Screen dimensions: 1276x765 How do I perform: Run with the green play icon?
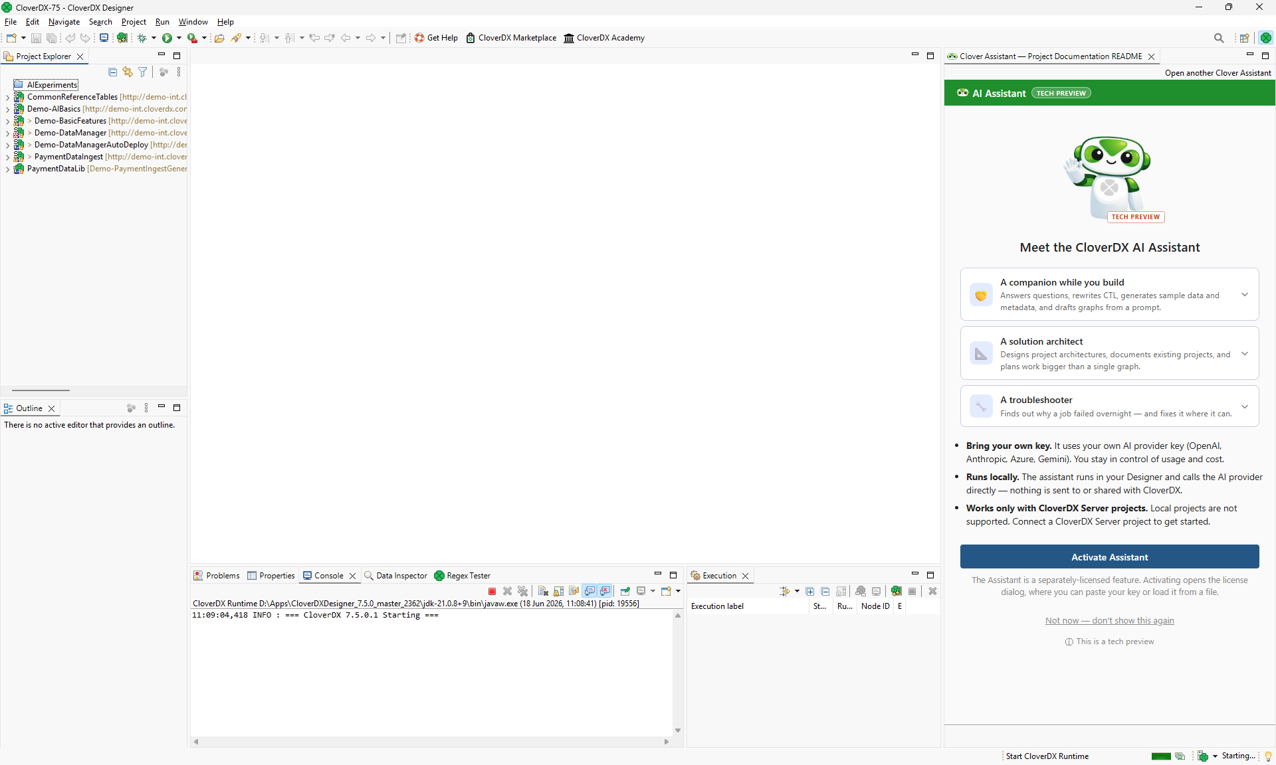pos(167,38)
